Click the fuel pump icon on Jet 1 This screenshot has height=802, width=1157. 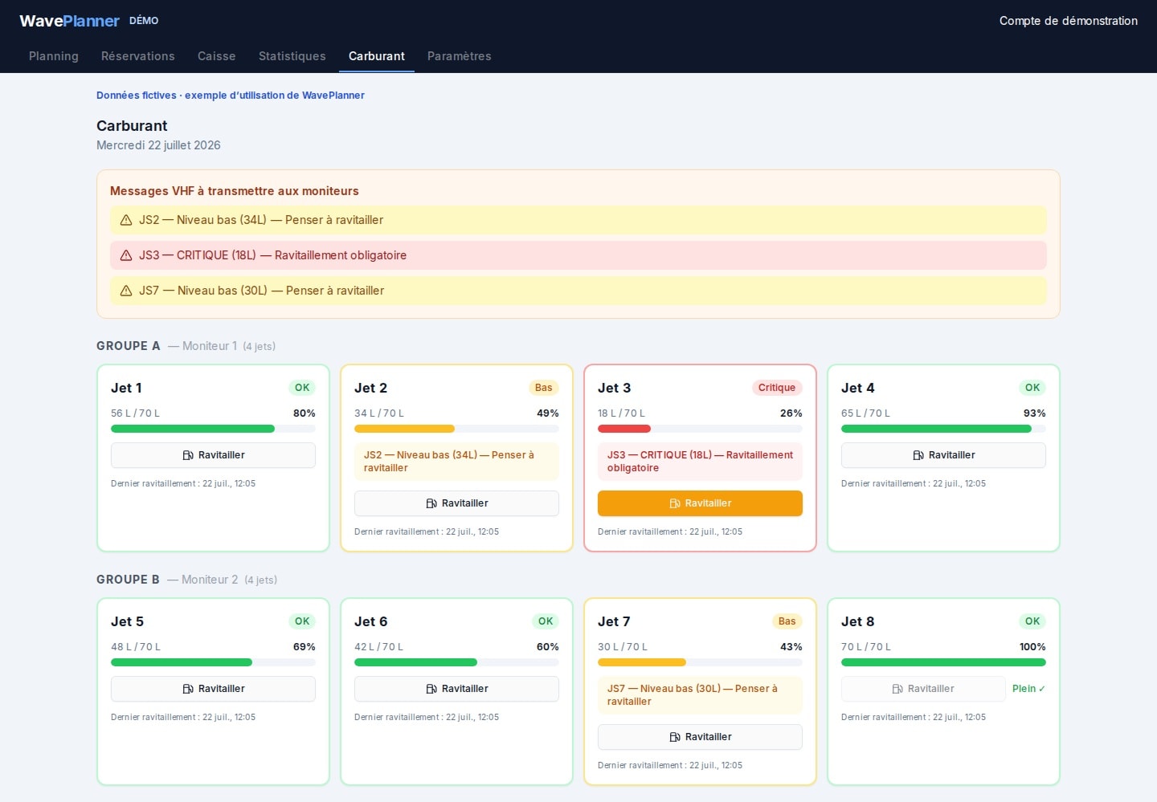pyautogui.click(x=188, y=455)
